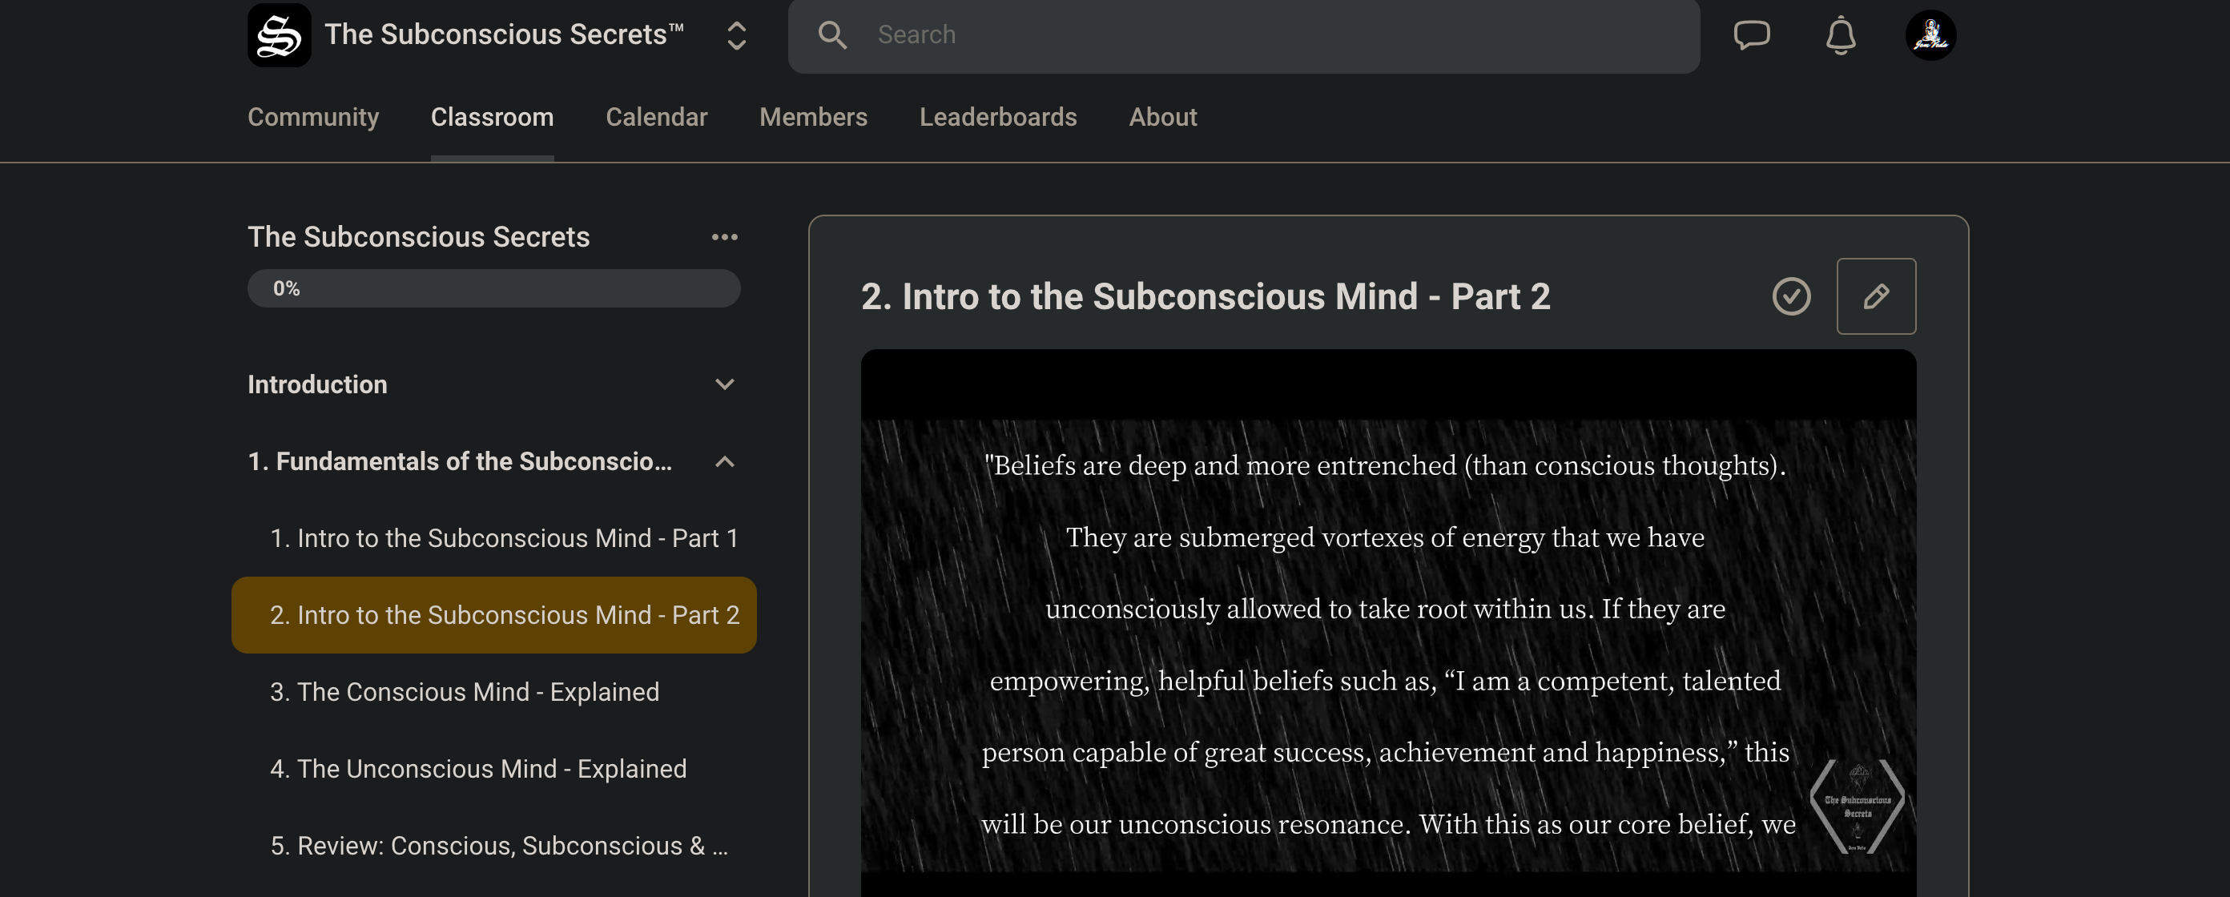The height and width of the screenshot is (897, 2230).
Task: Open the group switcher arrows
Action: click(x=736, y=35)
